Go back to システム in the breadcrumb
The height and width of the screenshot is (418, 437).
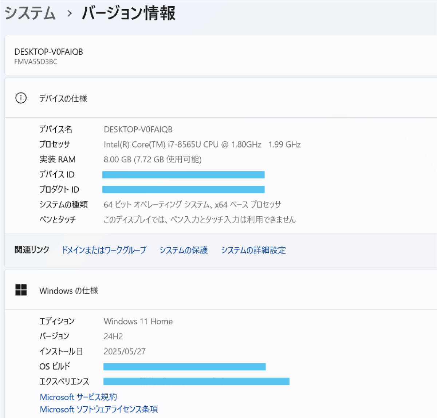pos(30,13)
